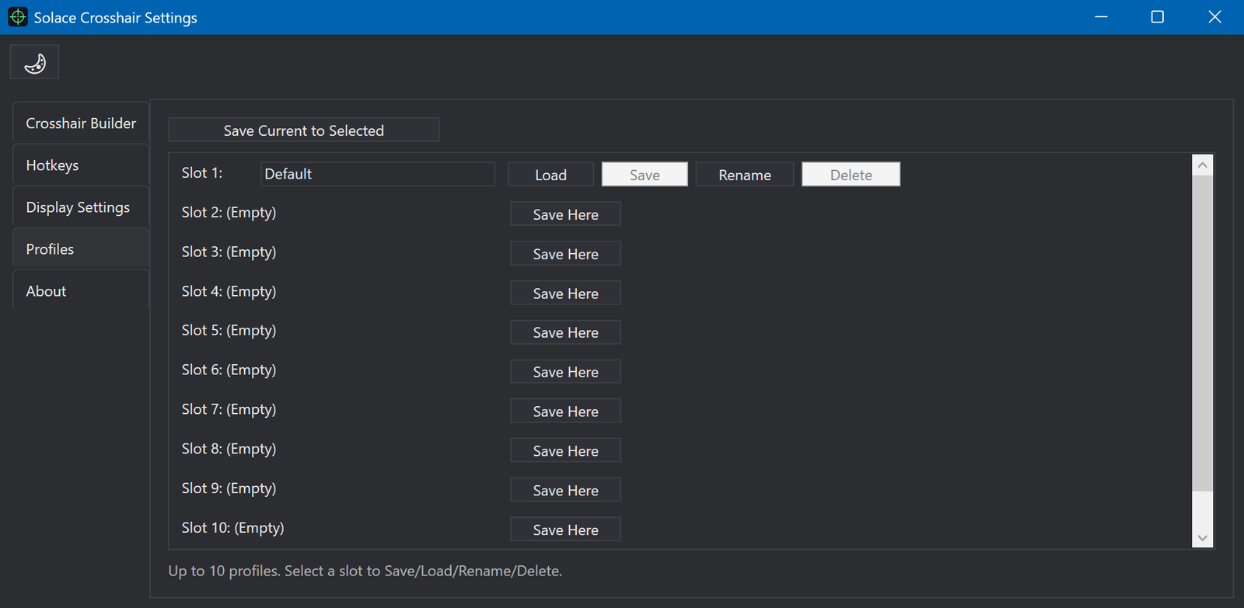Click Save Here for Slot 4
The height and width of the screenshot is (608, 1244).
[x=565, y=293]
